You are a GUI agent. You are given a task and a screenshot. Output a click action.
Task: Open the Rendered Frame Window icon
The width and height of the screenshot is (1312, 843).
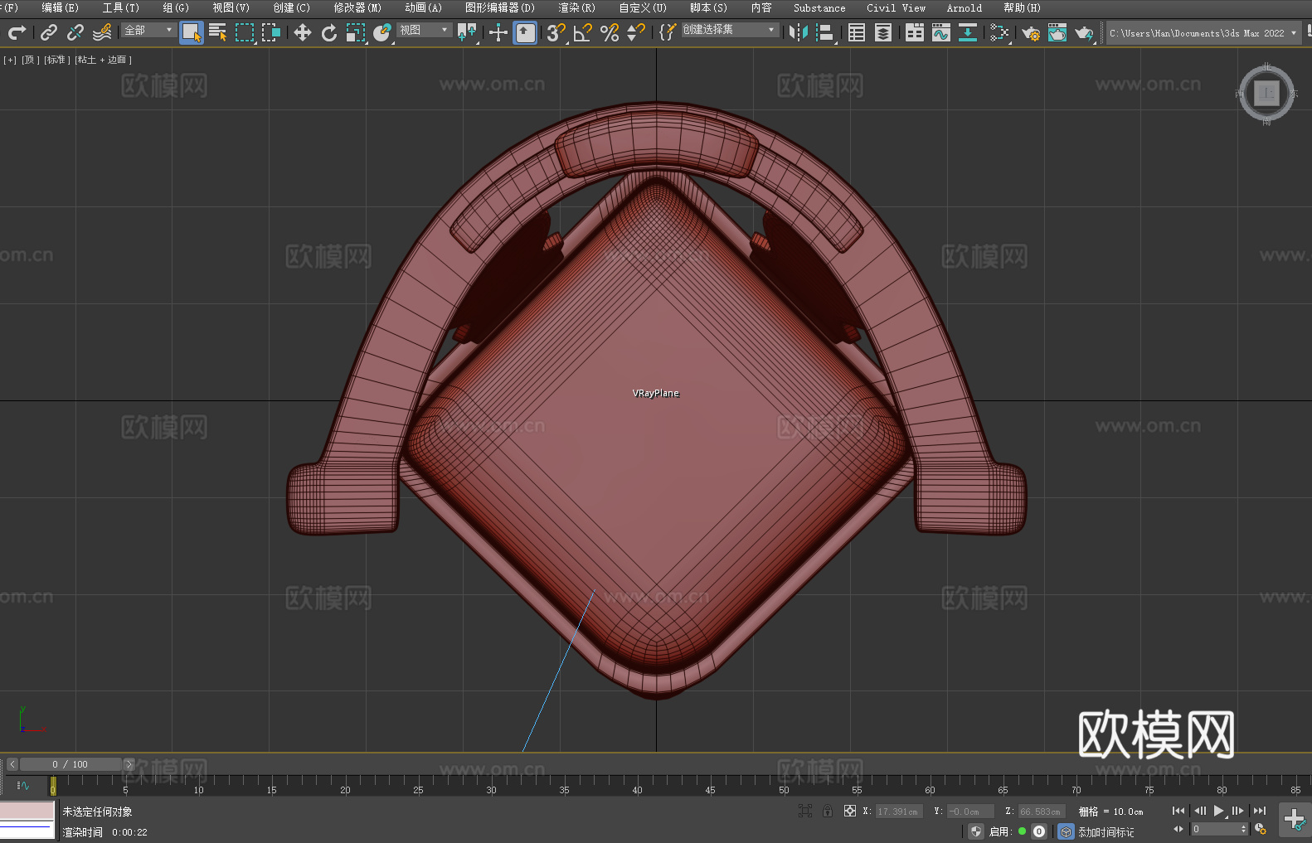[1057, 32]
